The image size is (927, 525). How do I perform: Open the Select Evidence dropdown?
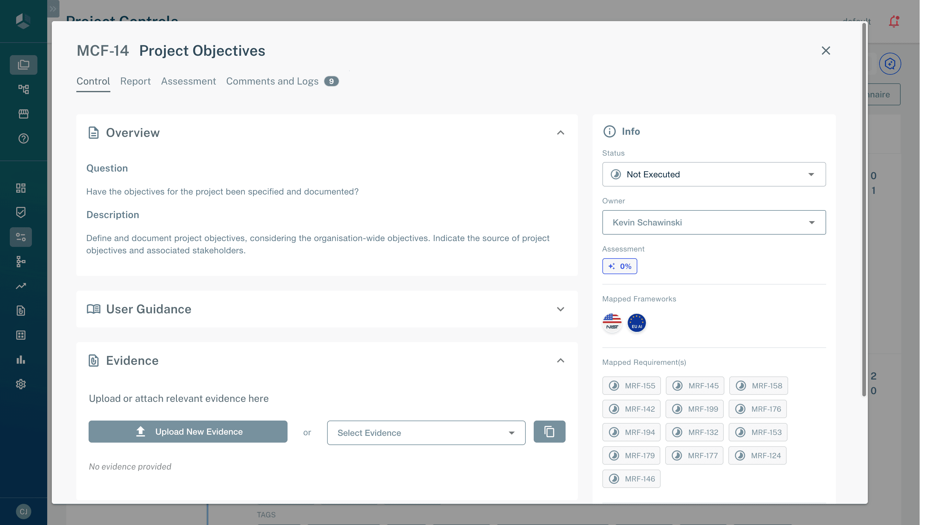coord(426,433)
